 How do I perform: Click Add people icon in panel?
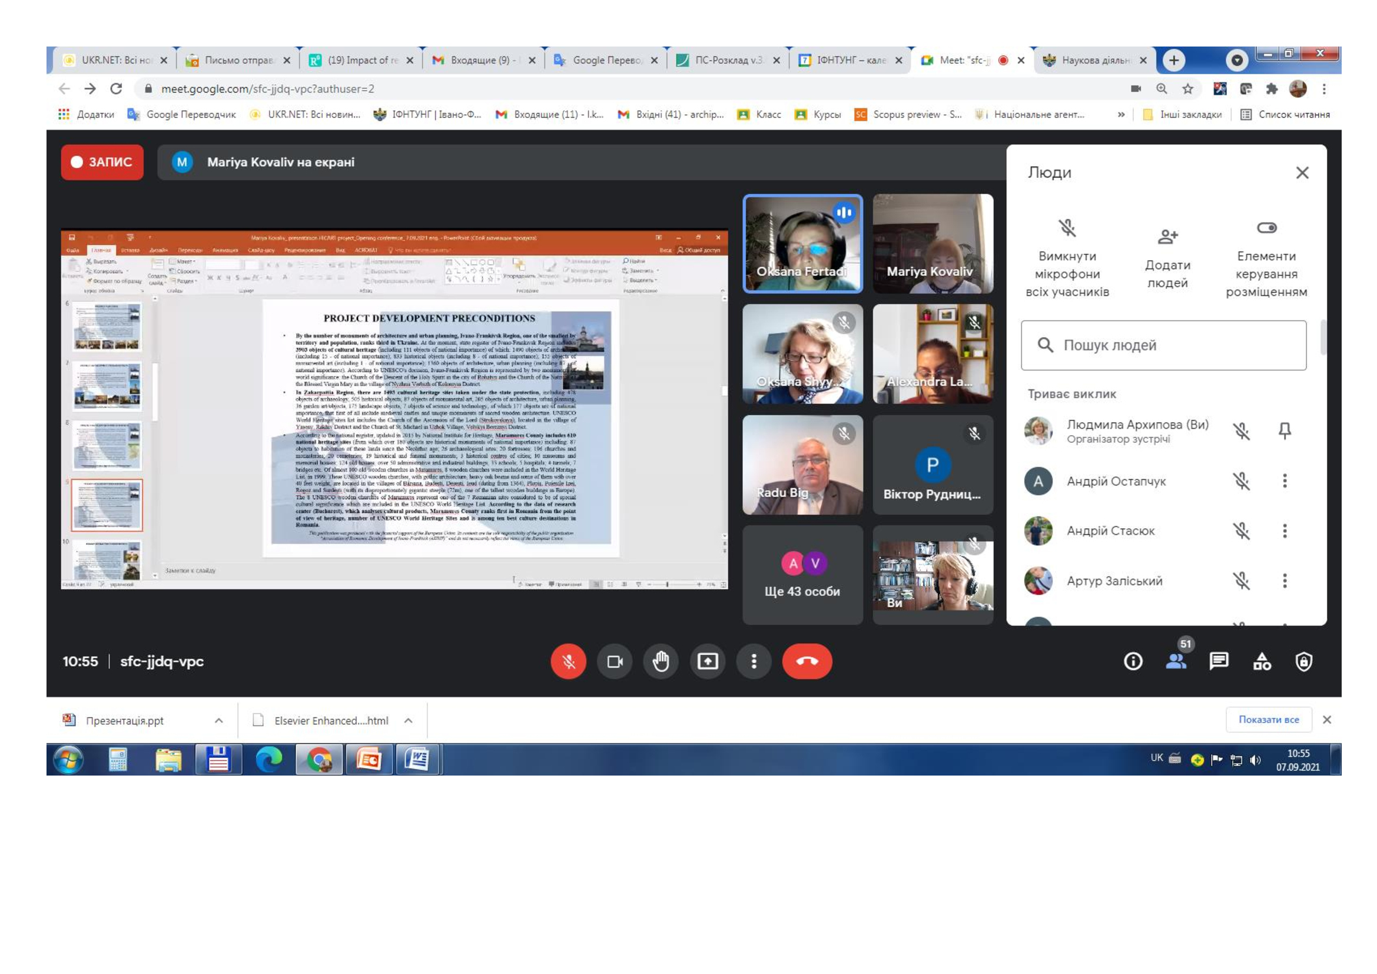pos(1167,236)
